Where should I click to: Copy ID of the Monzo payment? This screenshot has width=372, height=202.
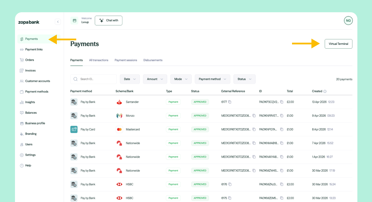(281, 116)
